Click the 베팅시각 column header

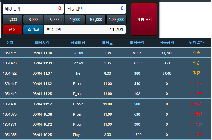42,43
